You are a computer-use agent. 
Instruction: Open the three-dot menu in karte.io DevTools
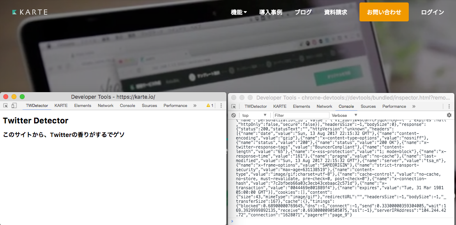click(x=221, y=106)
